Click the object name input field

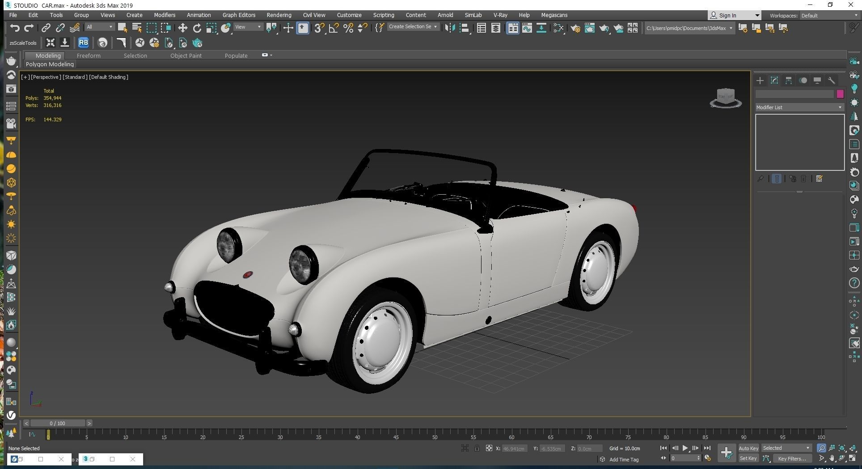pyautogui.click(x=794, y=94)
